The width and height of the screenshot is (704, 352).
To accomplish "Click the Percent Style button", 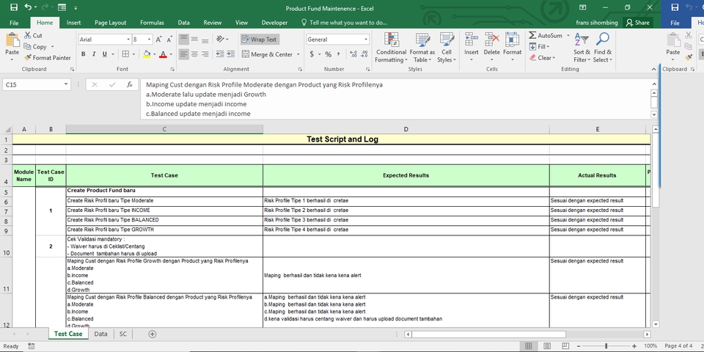I will tap(328, 54).
